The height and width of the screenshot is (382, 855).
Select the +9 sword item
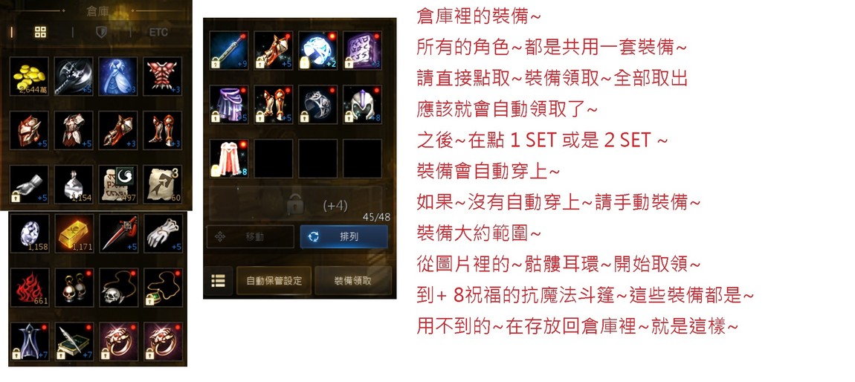(x=229, y=50)
